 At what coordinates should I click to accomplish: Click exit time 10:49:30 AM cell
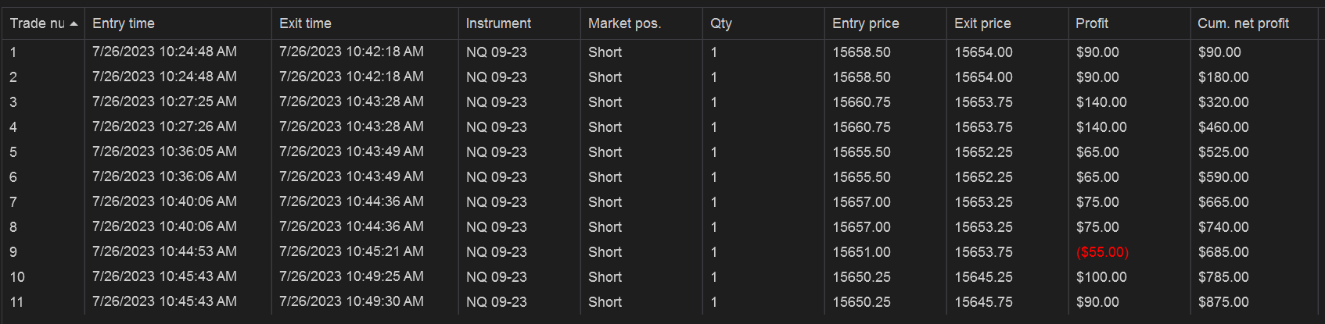pos(351,301)
